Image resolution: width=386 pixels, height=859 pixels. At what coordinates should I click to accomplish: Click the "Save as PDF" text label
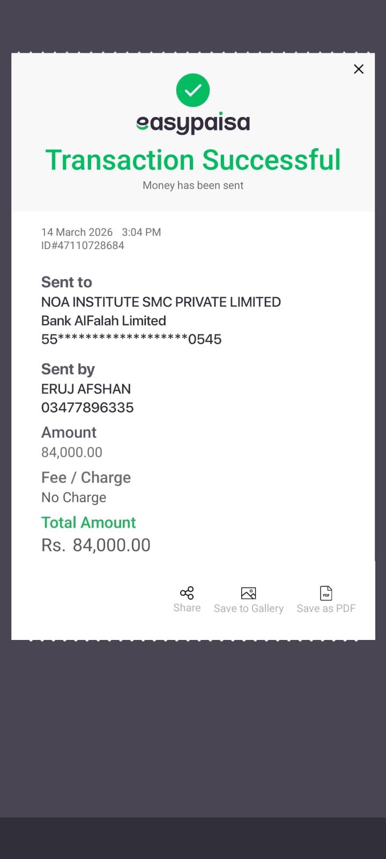click(x=326, y=608)
